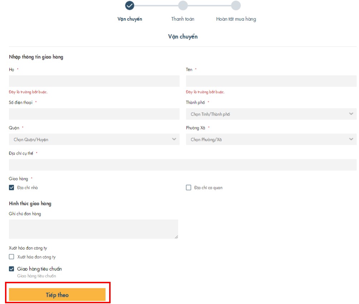The height and width of the screenshot is (304, 359).
Task: Focus the Tên input field
Action: tap(271, 81)
